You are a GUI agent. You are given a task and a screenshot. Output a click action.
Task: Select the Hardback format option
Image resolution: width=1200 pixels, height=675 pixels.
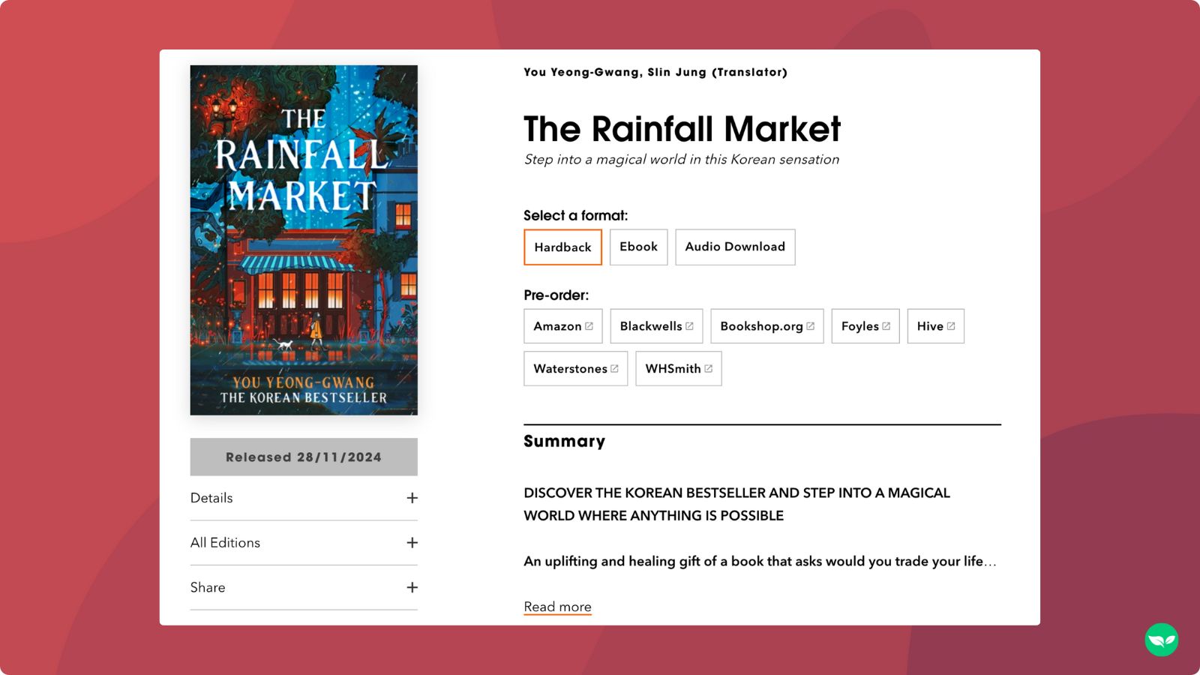tap(562, 247)
